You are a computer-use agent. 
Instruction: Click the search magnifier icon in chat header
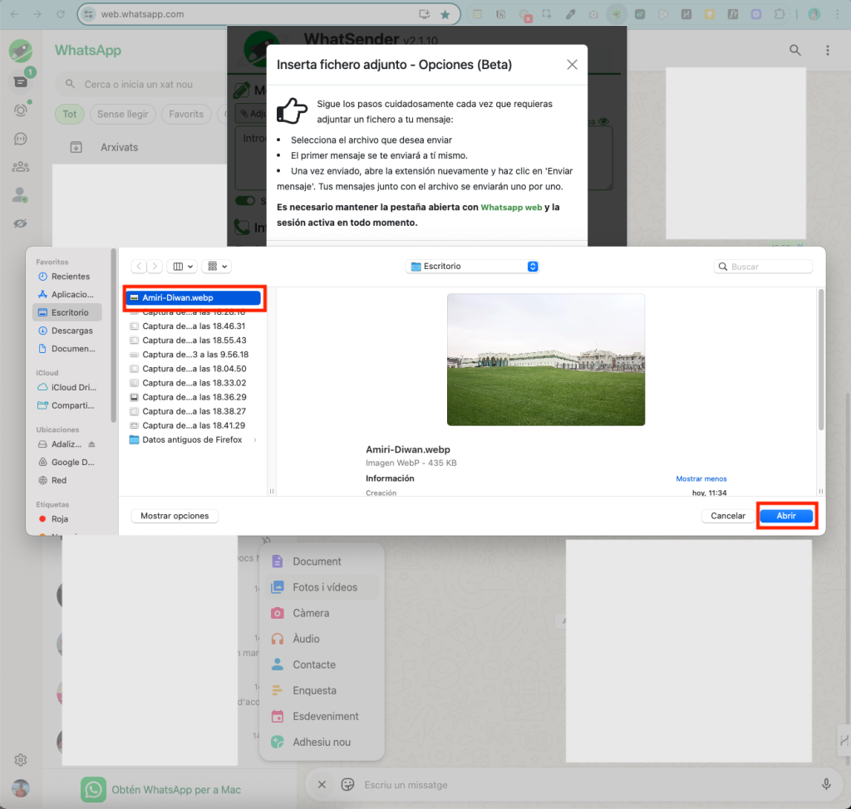[x=795, y=51]
